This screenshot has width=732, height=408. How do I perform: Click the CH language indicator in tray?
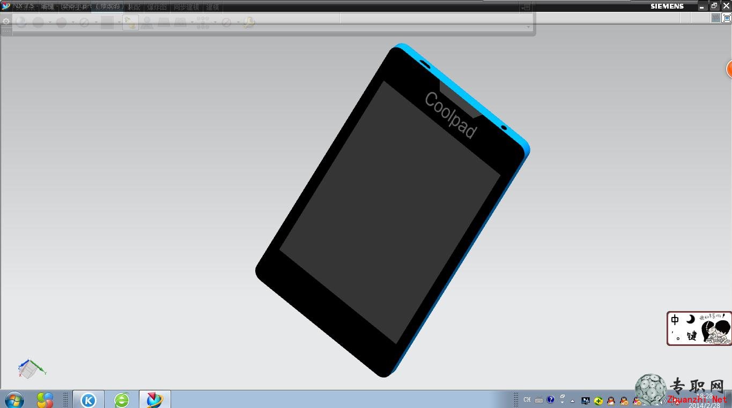click(x=527, y=400)
